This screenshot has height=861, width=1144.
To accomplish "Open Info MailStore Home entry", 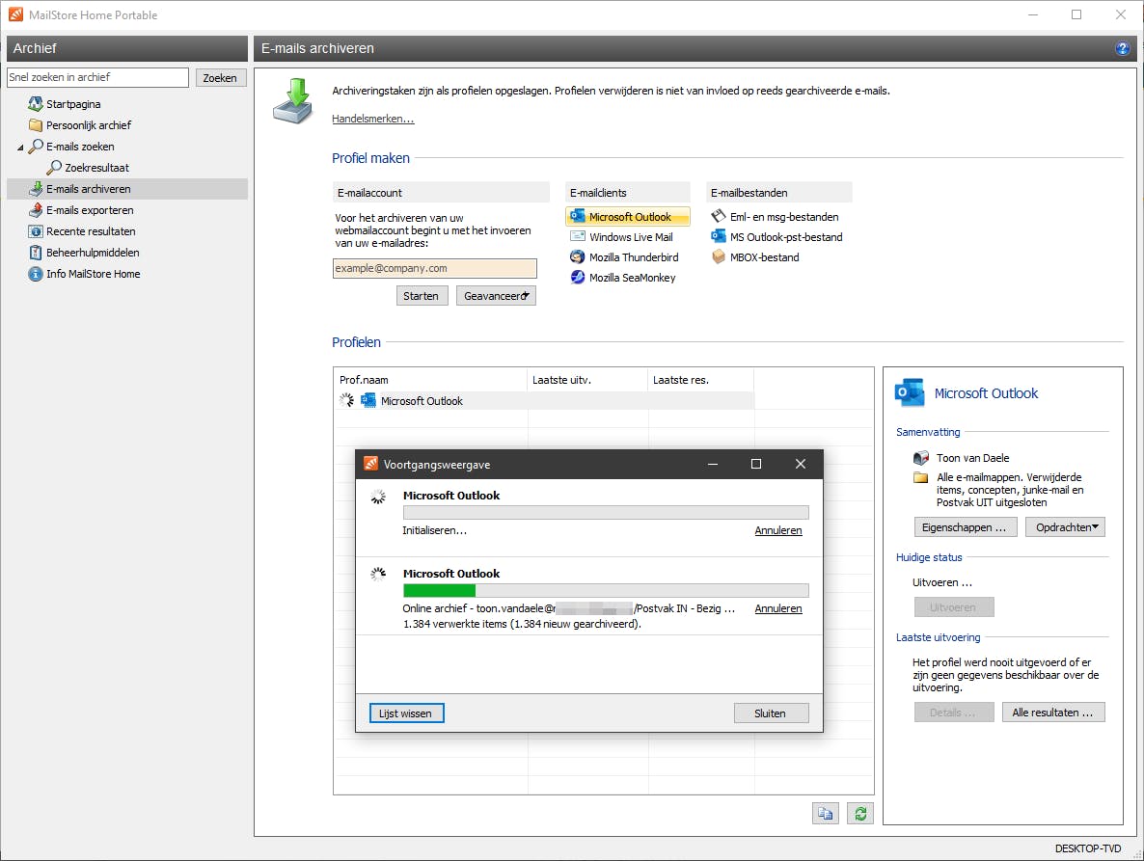I will click(x=94, y=274).
